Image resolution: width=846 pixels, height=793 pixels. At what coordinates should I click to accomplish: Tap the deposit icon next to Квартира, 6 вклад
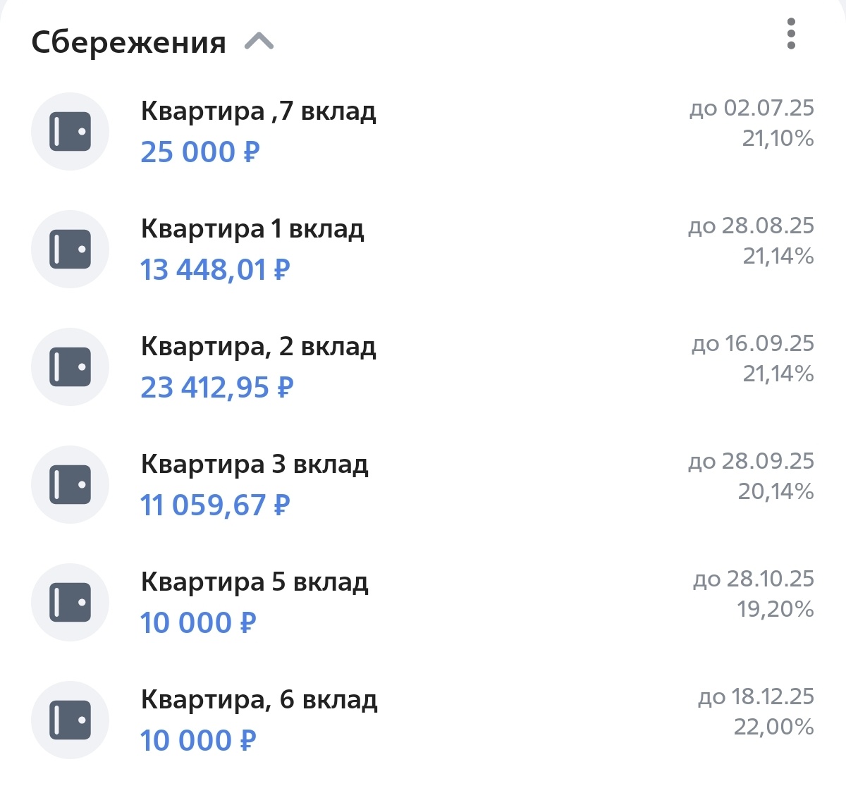pos(70,720)
